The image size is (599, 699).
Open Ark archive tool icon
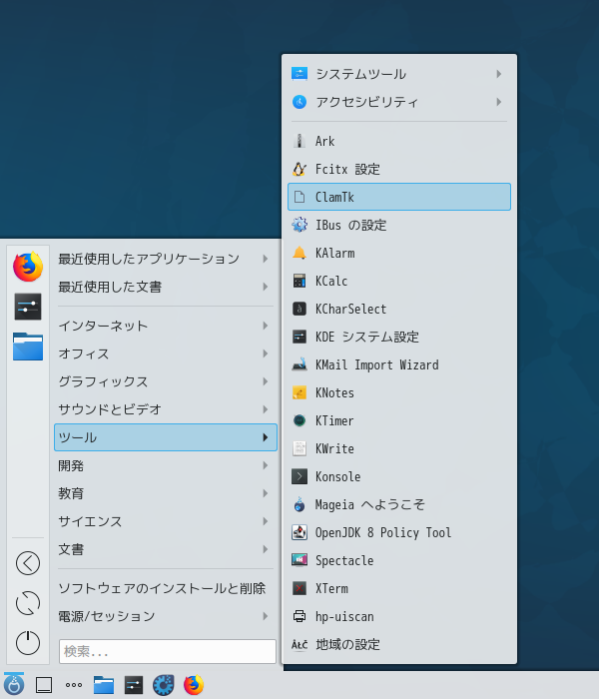(299, 141)
